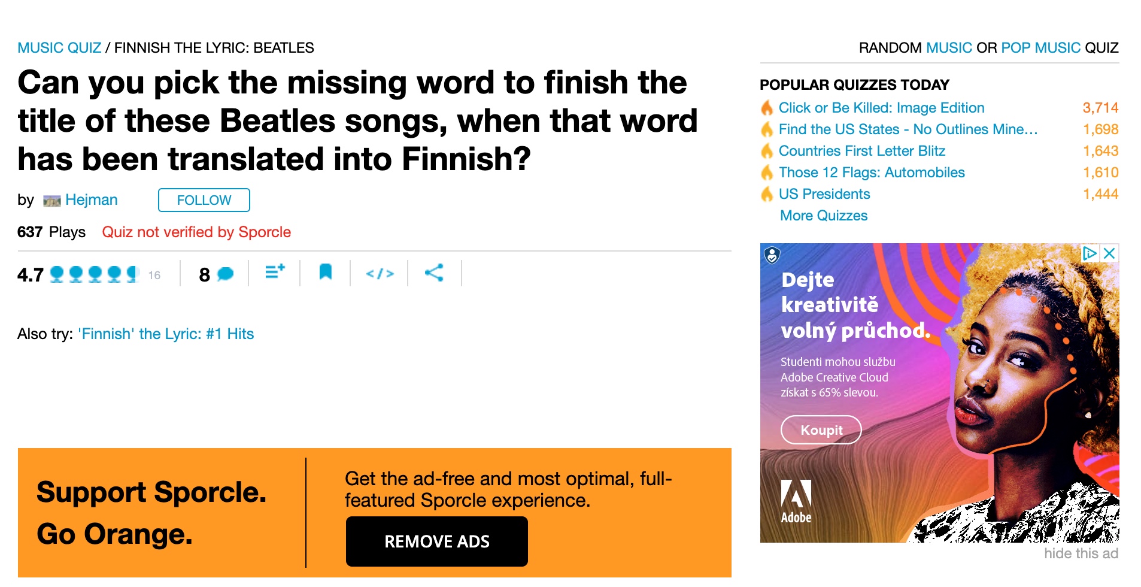The height and width of the screenshot is (587, 1141).
Task: Open the Hejman author profile link
Action: (x=91, y=200)
